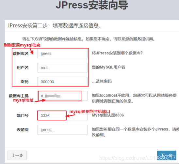Focus the 用户名 field showing root

point(62,68)
